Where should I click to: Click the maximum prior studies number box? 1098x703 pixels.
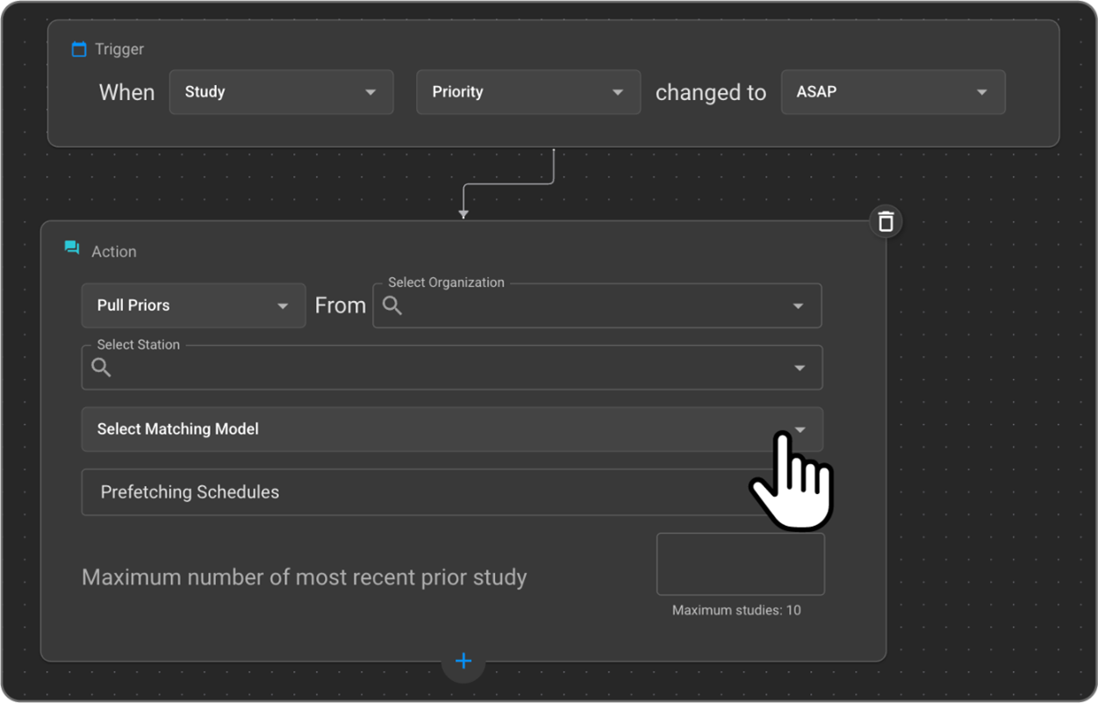pos(740,563)
